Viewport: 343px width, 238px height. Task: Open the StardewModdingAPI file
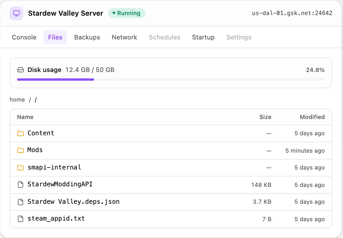point(60,184)
